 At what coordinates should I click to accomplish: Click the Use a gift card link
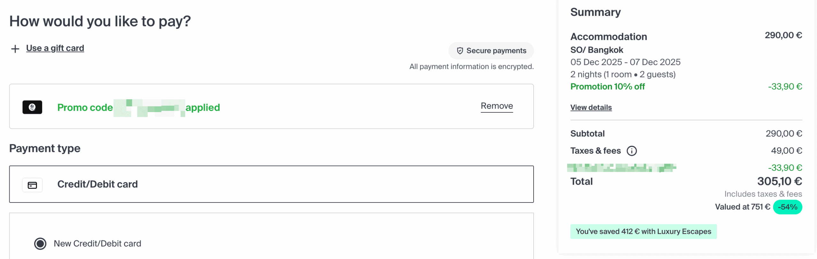click(x=55, y=48)
